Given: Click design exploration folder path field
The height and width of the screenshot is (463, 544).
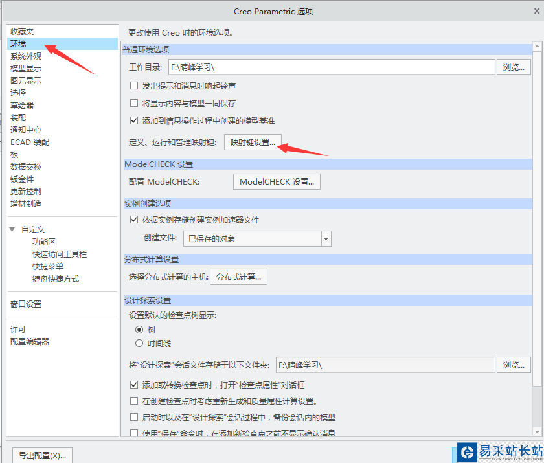Looking at the screenshot, I should click(385, 365).
